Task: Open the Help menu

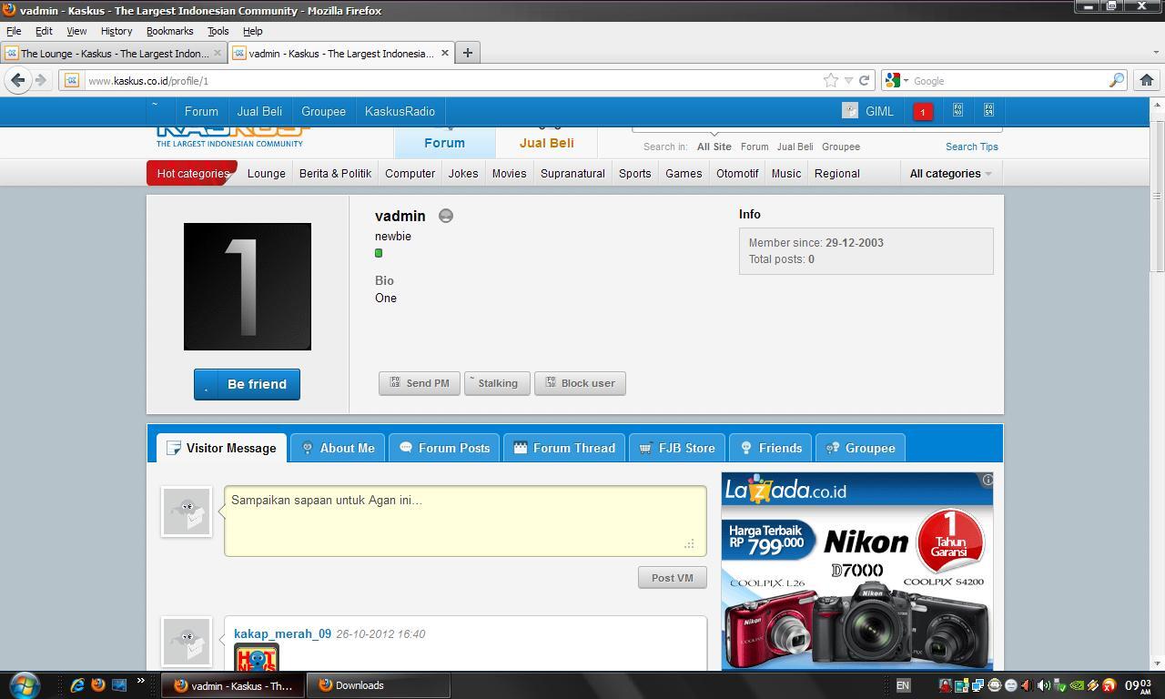Action: [252, 31]
